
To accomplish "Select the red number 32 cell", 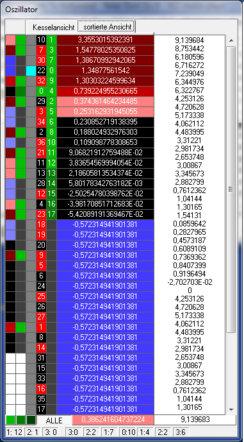I will click(42, 81).
